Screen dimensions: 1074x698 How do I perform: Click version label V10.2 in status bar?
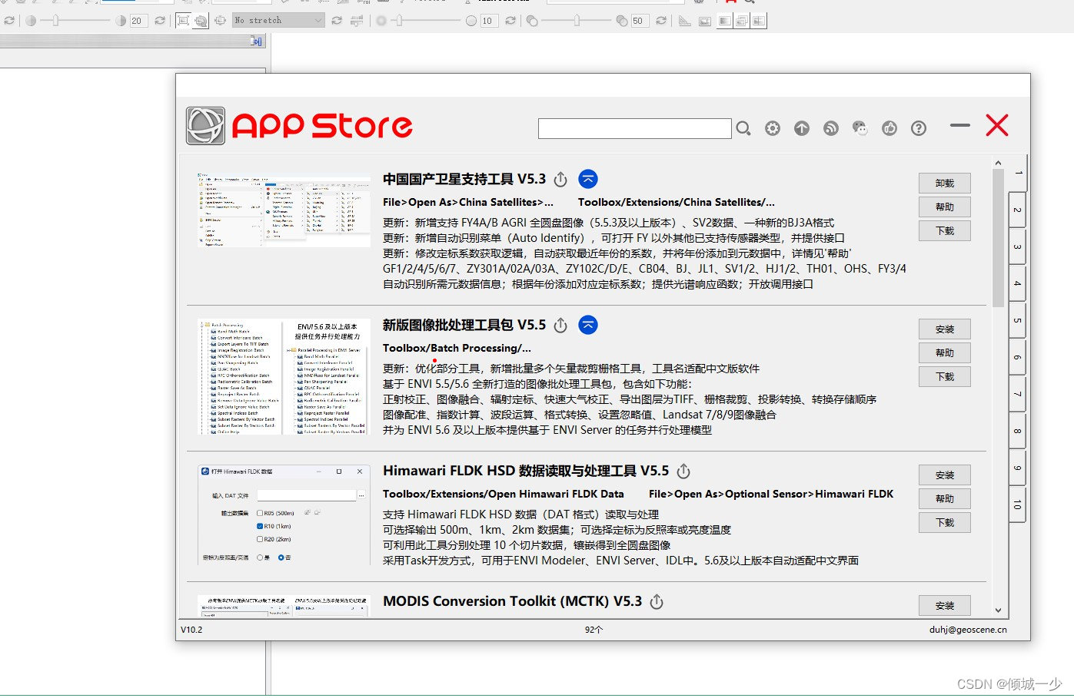(191, 630)
